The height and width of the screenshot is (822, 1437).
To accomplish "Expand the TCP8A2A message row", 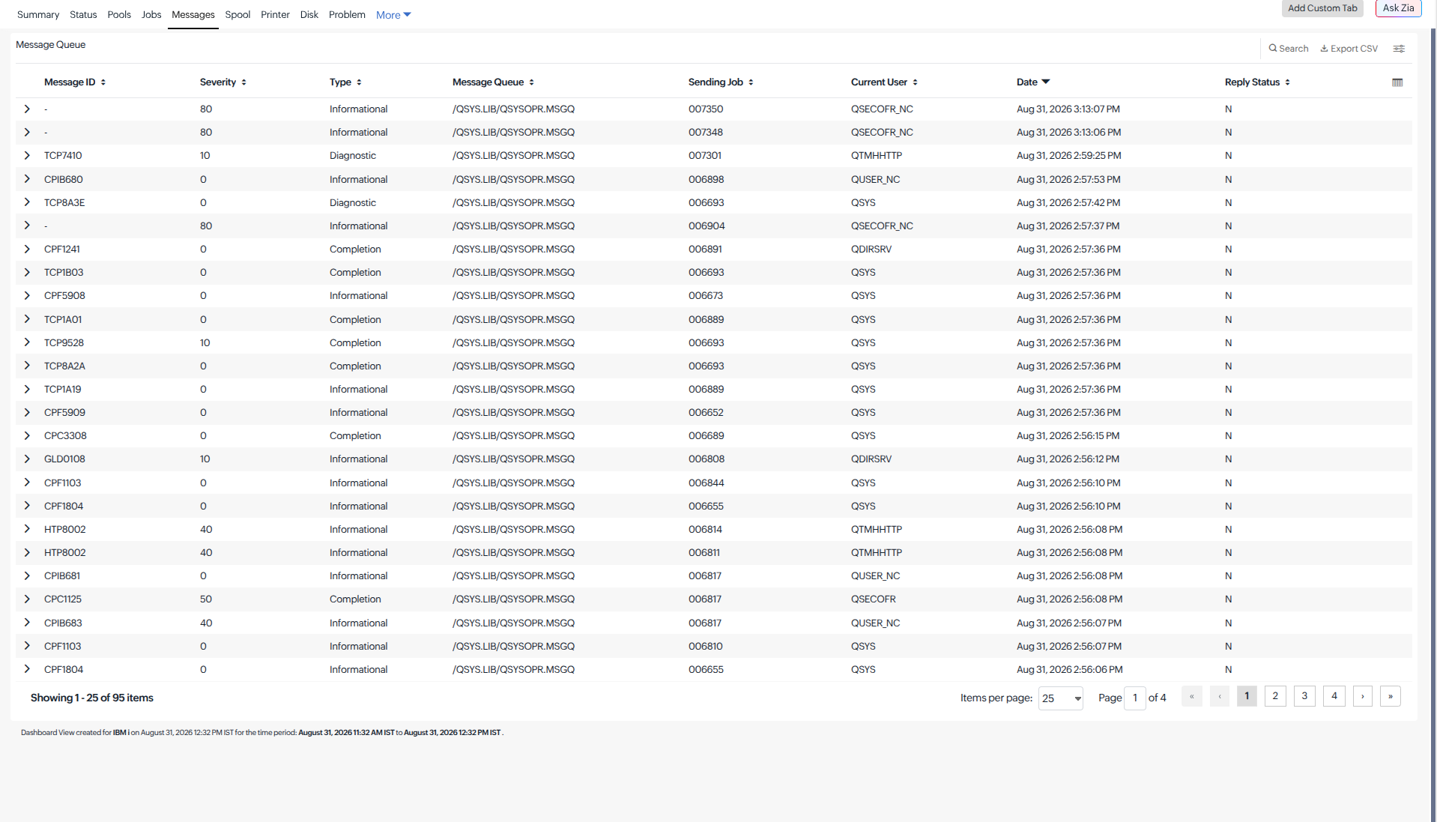I will click(x=27, y=366).
